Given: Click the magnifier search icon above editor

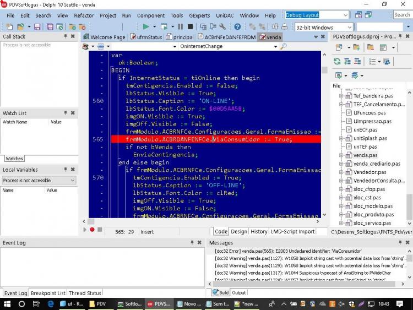Looking at the screenshot, I should (284, 46).
